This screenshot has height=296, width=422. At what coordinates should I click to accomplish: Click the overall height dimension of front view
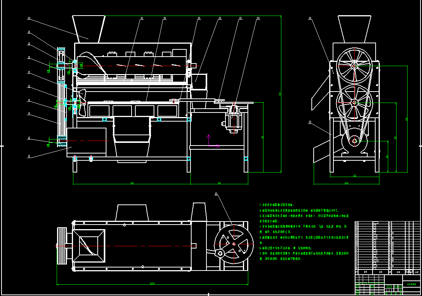[280, 94]
